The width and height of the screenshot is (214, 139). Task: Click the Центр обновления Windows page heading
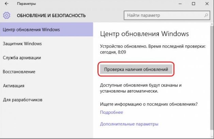click(144, 34)
